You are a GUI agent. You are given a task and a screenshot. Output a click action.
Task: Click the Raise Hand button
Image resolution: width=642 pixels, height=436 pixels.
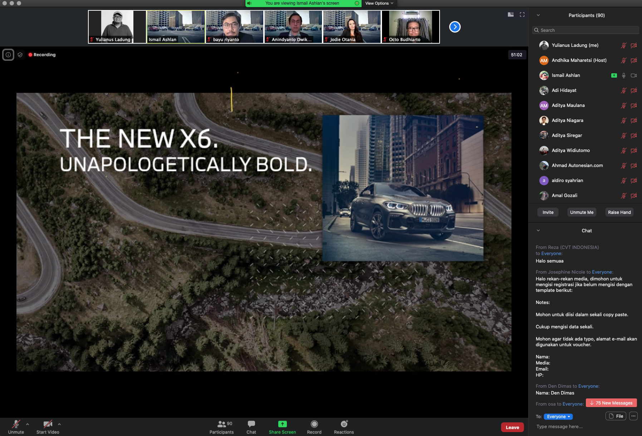click(x=619, y=212)
